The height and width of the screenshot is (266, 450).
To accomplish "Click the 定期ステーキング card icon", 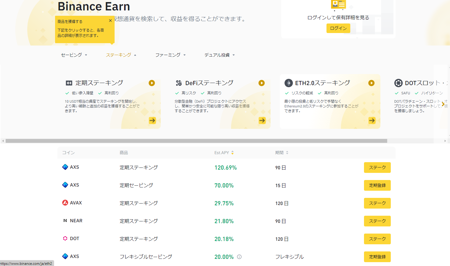I will 69,83.
